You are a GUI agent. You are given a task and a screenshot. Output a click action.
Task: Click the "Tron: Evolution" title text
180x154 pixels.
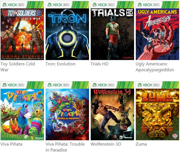click(x=60, y=64)
